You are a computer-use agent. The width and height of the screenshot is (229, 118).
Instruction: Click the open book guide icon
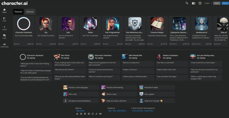point(193,3)
